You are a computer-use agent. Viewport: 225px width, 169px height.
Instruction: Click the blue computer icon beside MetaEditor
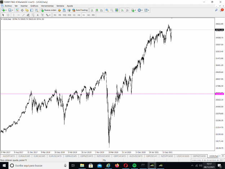[64, 10]
